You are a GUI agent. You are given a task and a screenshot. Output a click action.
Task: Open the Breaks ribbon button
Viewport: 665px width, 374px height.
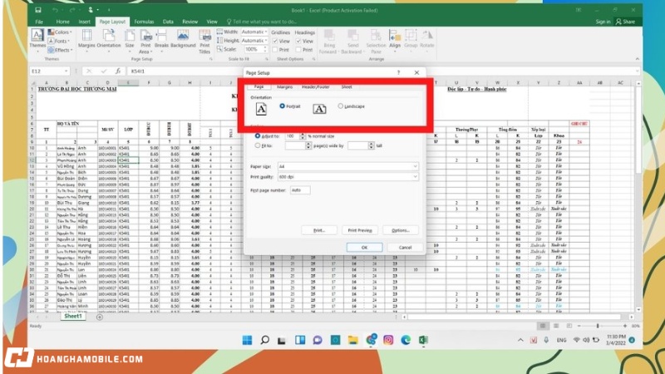161,39
